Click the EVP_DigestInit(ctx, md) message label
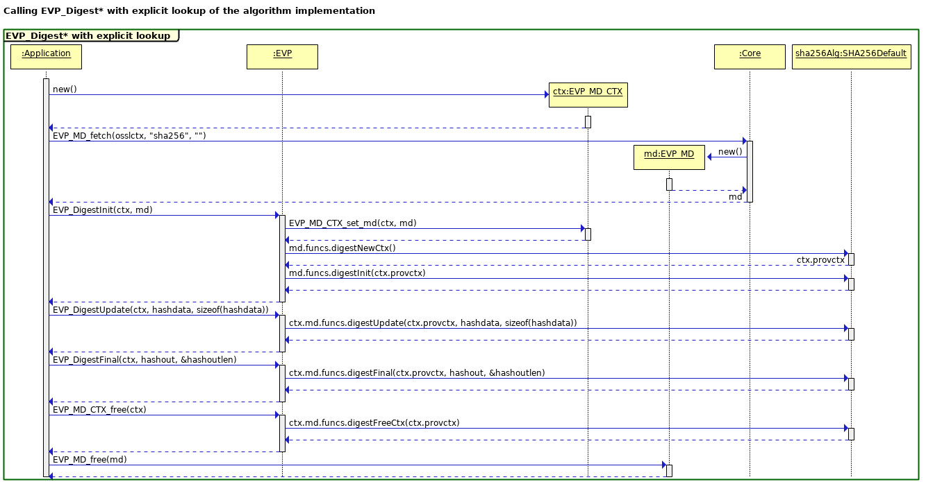This screenshot has width=926, height=482. 103,210
